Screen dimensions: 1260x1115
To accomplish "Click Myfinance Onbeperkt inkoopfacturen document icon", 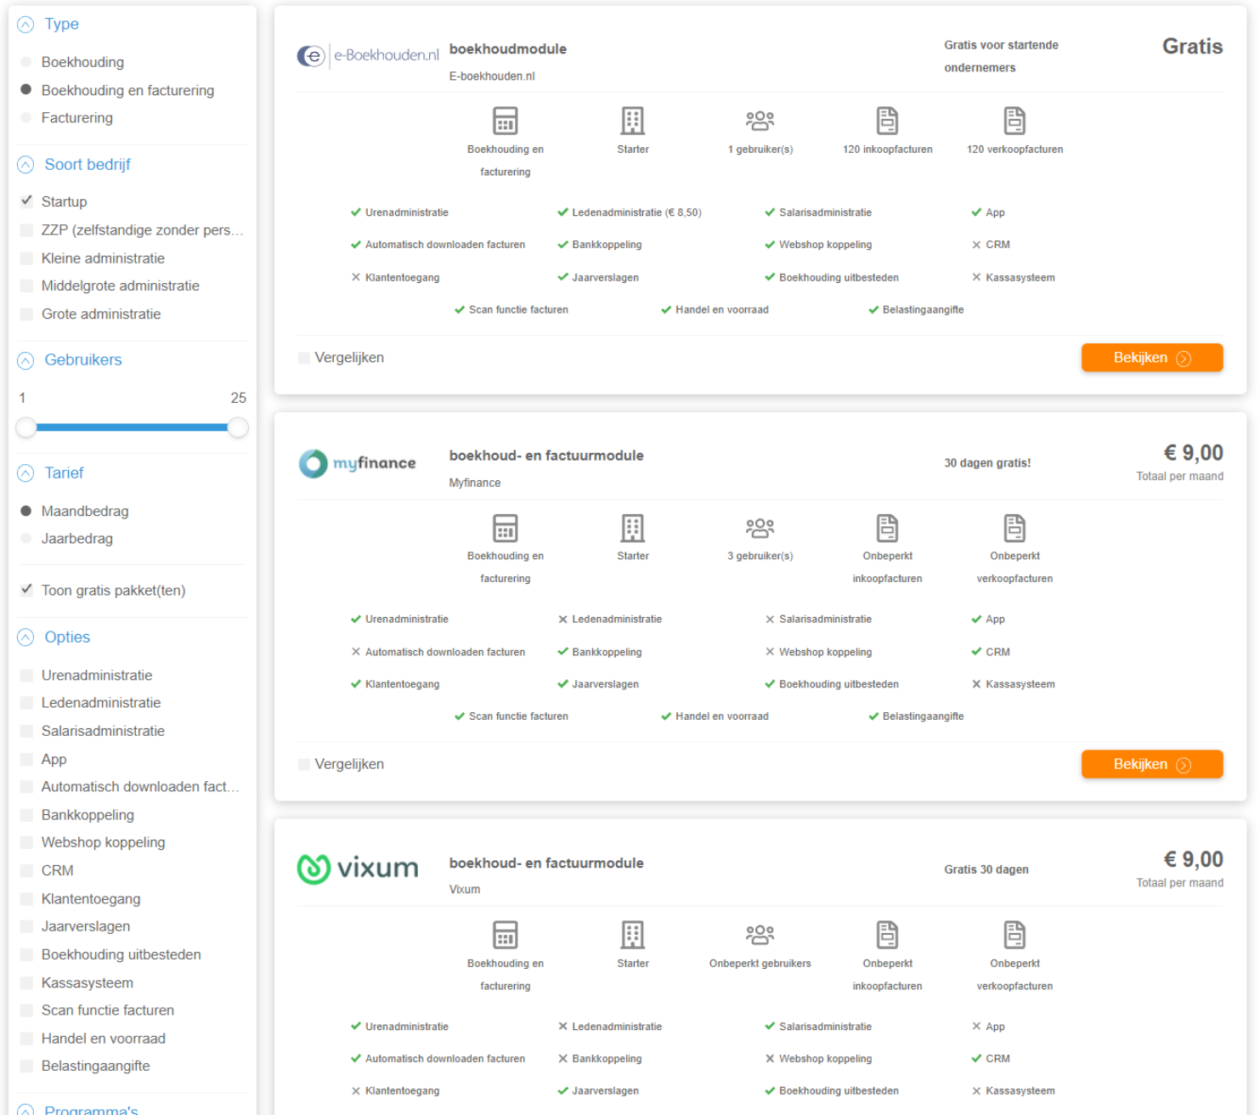I will [887, 528].
